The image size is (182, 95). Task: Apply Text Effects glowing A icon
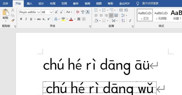(56, 19)
